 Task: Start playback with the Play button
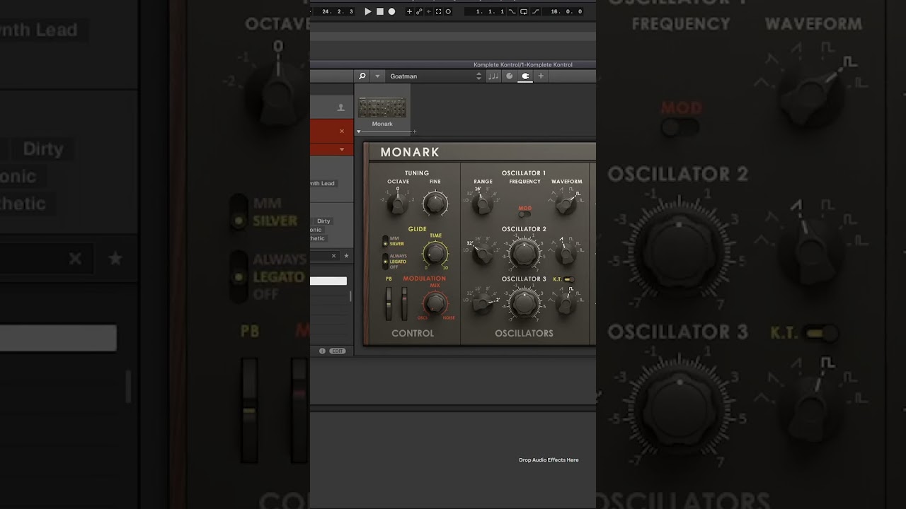coord(367,11)
